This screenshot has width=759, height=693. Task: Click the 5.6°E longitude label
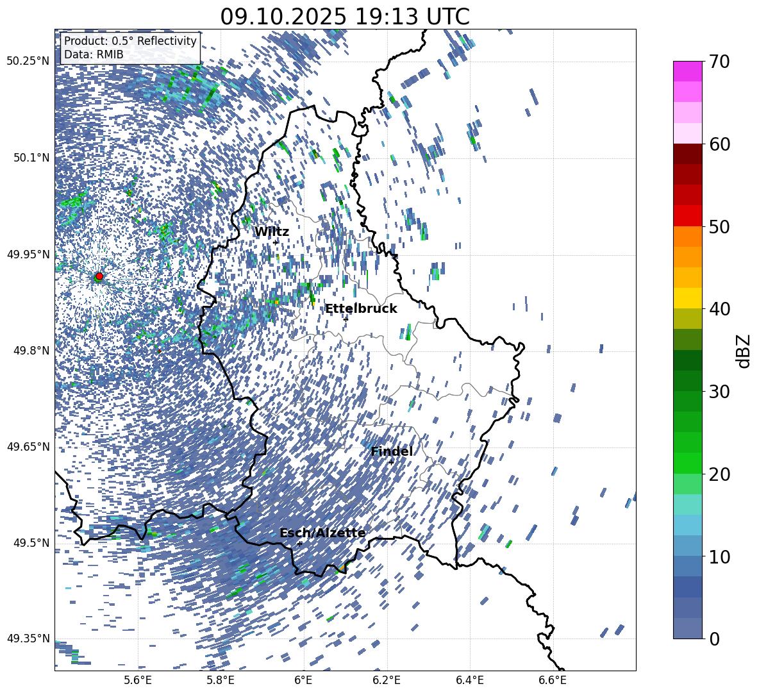(x=138, y=680)
